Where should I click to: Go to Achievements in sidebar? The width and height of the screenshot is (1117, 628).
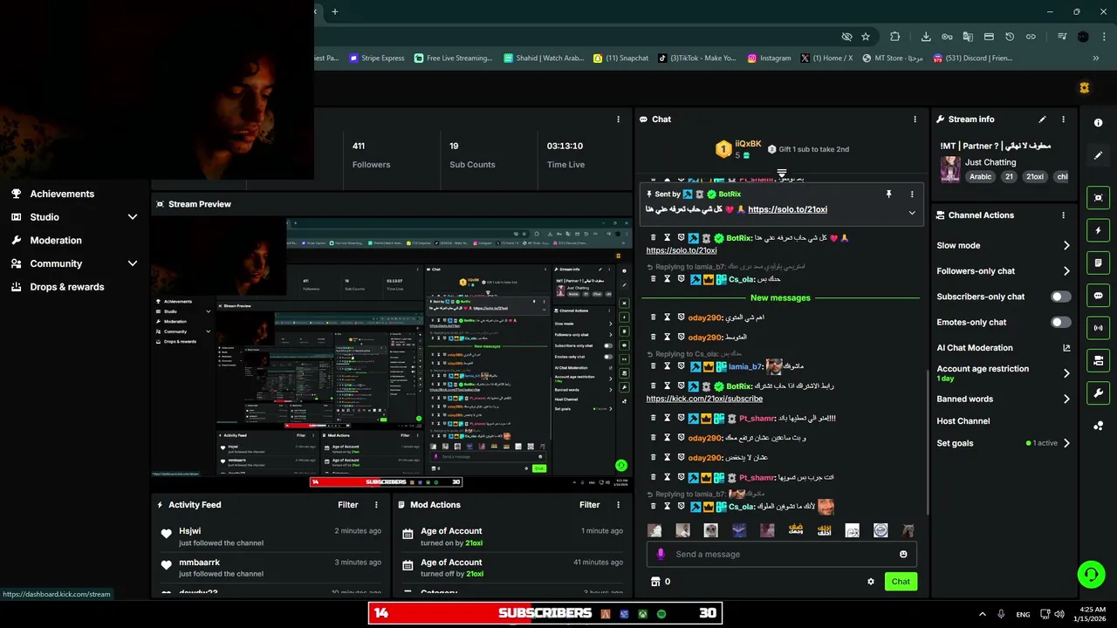pyautogui.click(x=62, y=194)
